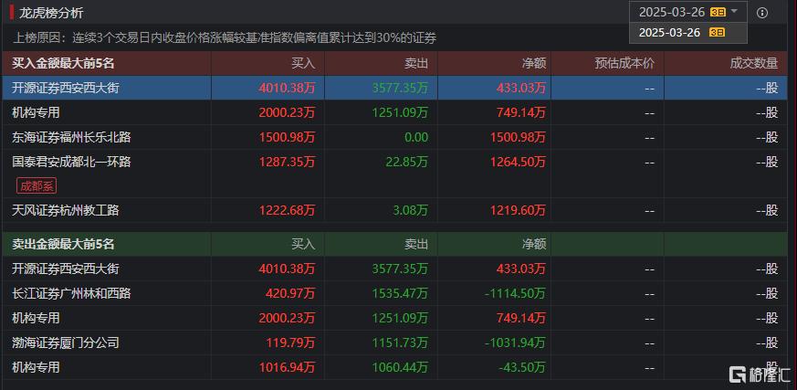The height and width of the screenshot is (390, 797).
Task: Select highlighted 开源证券西安西大街 row in buy-side table
Action: [x=394, y=88]
